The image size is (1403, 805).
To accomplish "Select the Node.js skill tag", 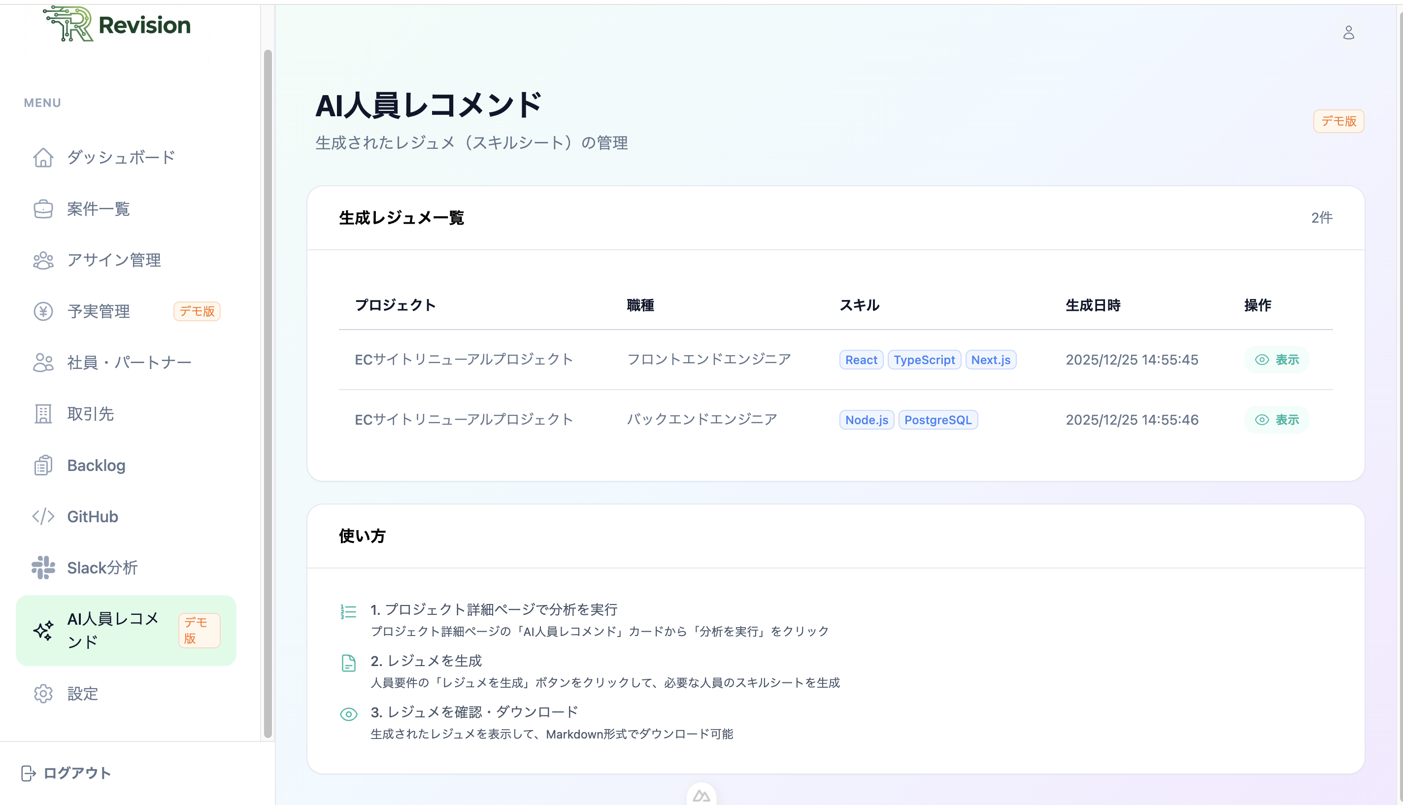I will click(x=866, y=420).
